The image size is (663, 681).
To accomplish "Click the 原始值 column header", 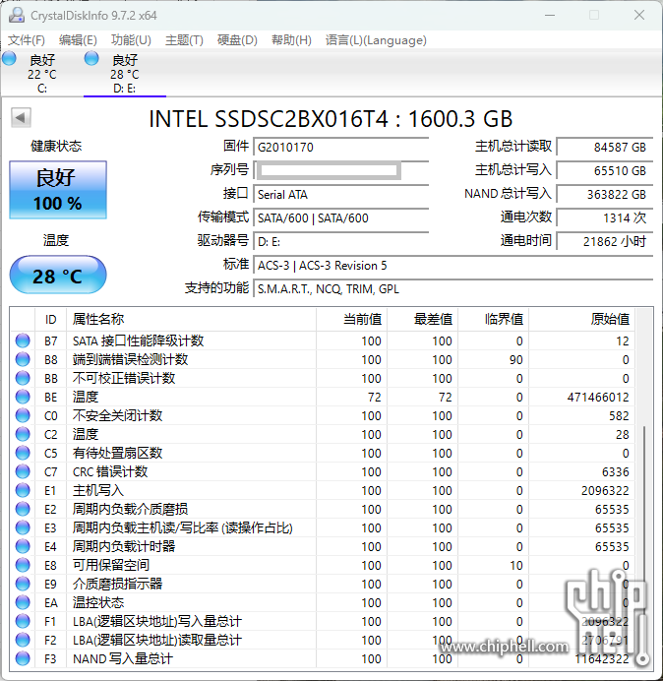I will (609, 319).
